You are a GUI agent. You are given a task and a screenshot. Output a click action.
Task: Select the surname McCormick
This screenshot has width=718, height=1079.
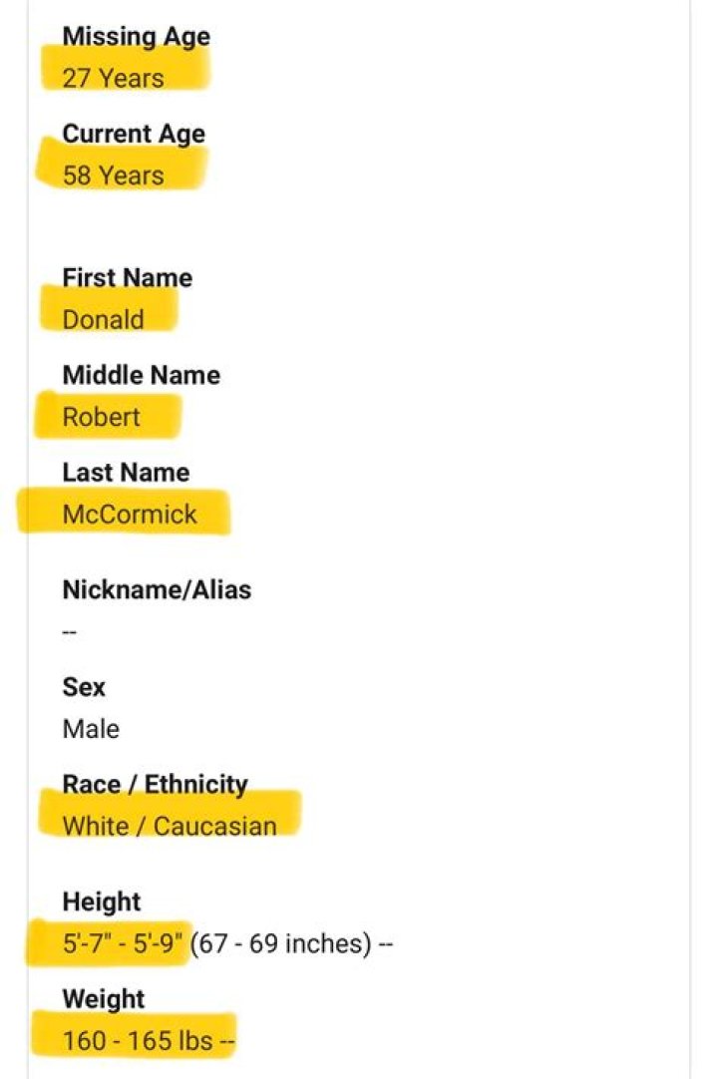pyautogui.click(x=130, y=515)
